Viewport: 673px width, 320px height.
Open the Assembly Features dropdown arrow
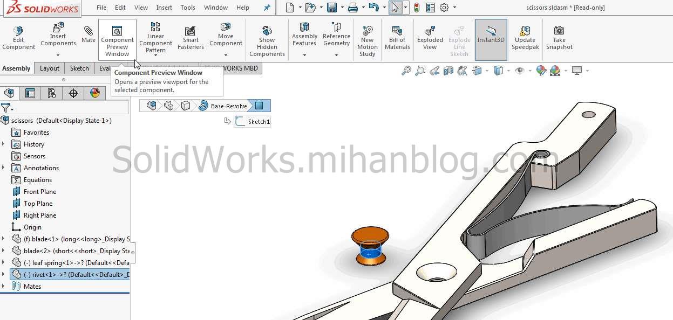point(304,55)
